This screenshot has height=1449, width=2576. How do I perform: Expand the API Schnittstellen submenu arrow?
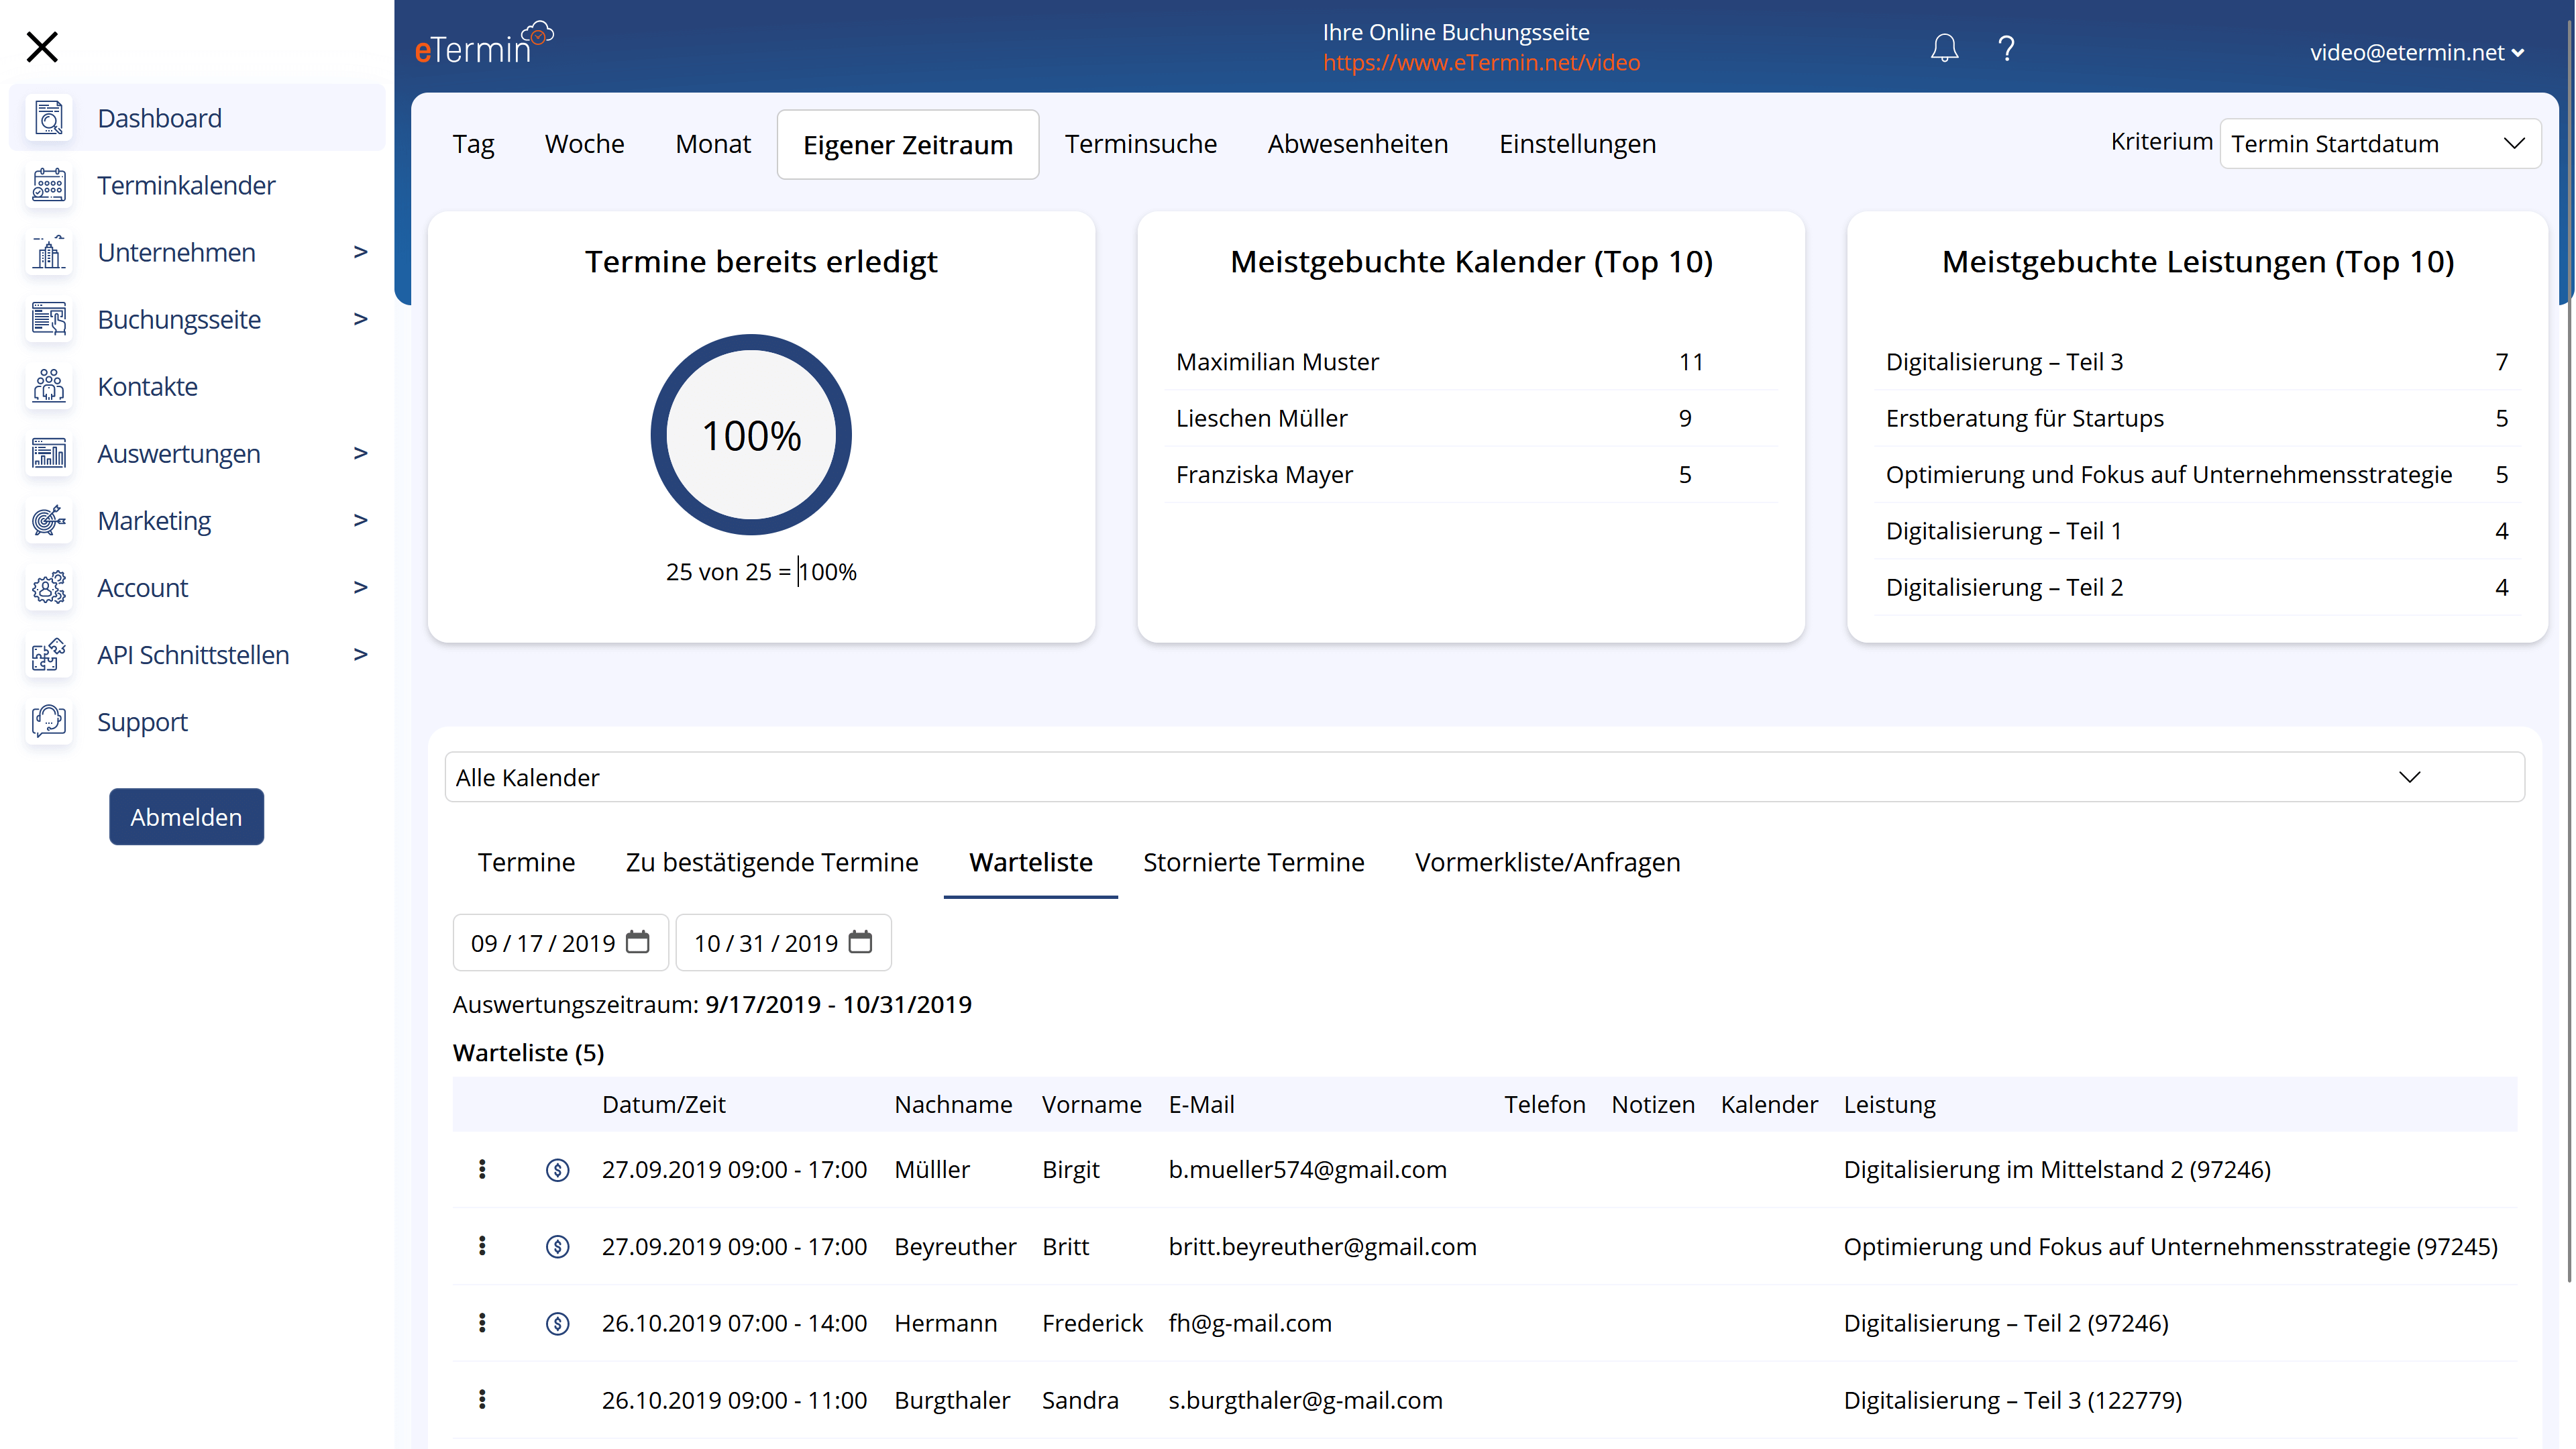[361, 654]
